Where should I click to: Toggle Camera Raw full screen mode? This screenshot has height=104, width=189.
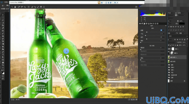(136, 7)
